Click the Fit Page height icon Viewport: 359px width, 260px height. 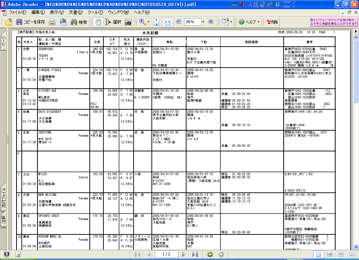[x=156, y=22]
